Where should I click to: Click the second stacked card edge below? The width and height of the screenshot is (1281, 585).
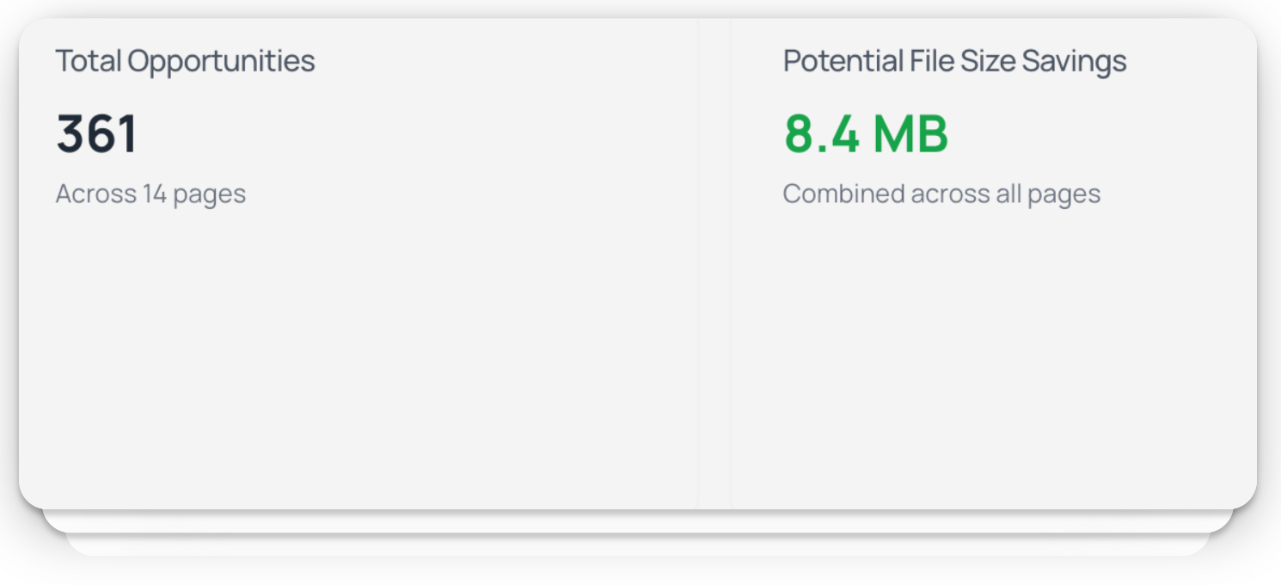[x=636, y=520]
